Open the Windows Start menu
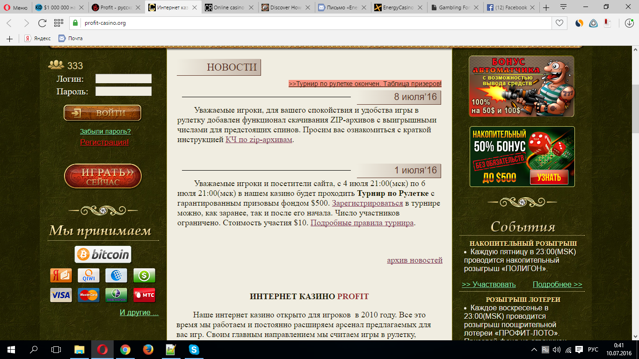Viewport: 639px width, 359px height. pyautogui.click(x=11, y=350)
